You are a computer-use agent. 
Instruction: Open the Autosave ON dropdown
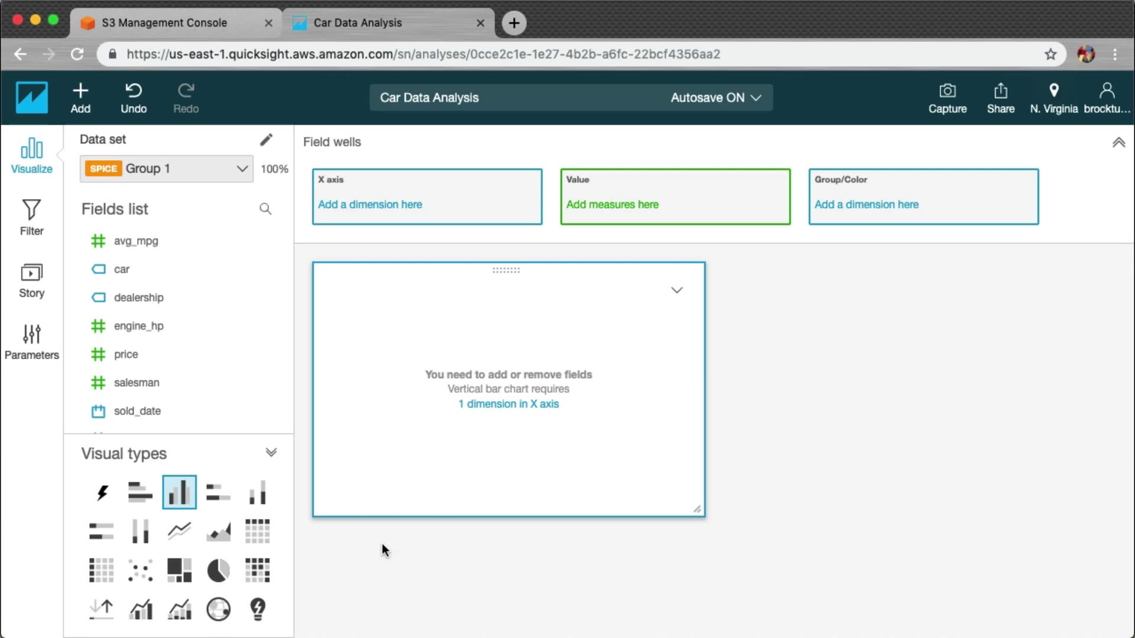click(x=715, y=97)
